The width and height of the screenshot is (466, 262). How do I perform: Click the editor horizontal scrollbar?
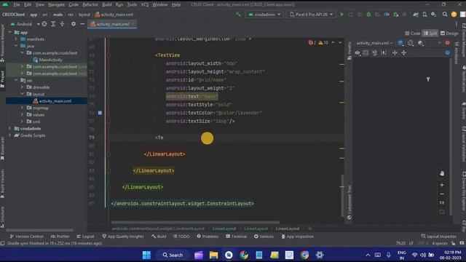(195, 222)
